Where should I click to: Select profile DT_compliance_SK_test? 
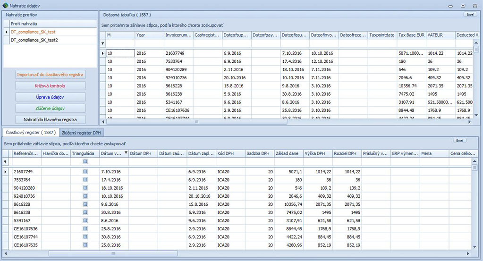53,32
